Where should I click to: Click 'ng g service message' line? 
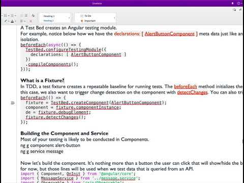pos(42,151)
